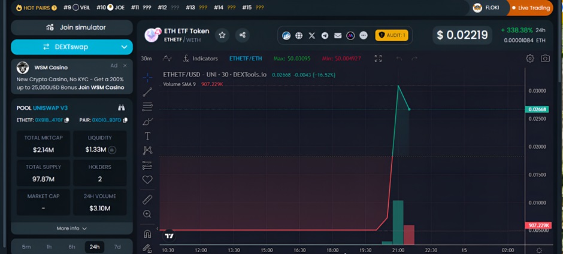Expand the DEXTswap dropdown

[125, 47]
